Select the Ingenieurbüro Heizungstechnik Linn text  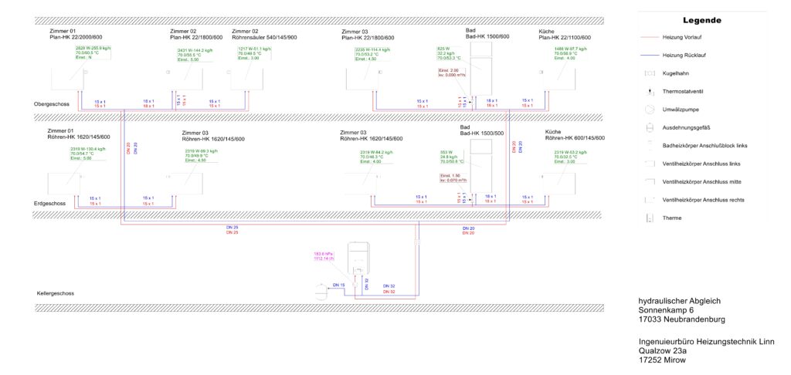pos(706,341)
